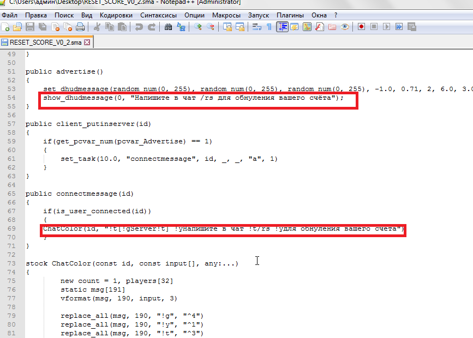Click the vformat(msg, 190, input, 3) line
This screenshot has height=338, width=473.
(119, 299)
